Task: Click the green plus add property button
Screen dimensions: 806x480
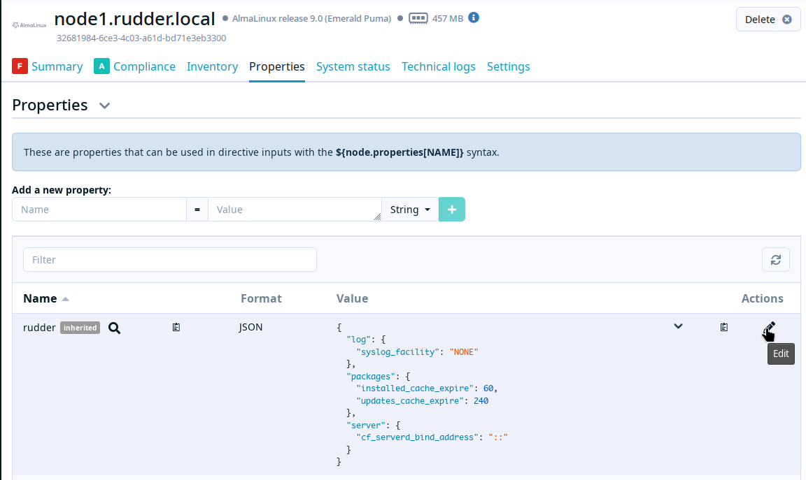Action: coord(451,210)
